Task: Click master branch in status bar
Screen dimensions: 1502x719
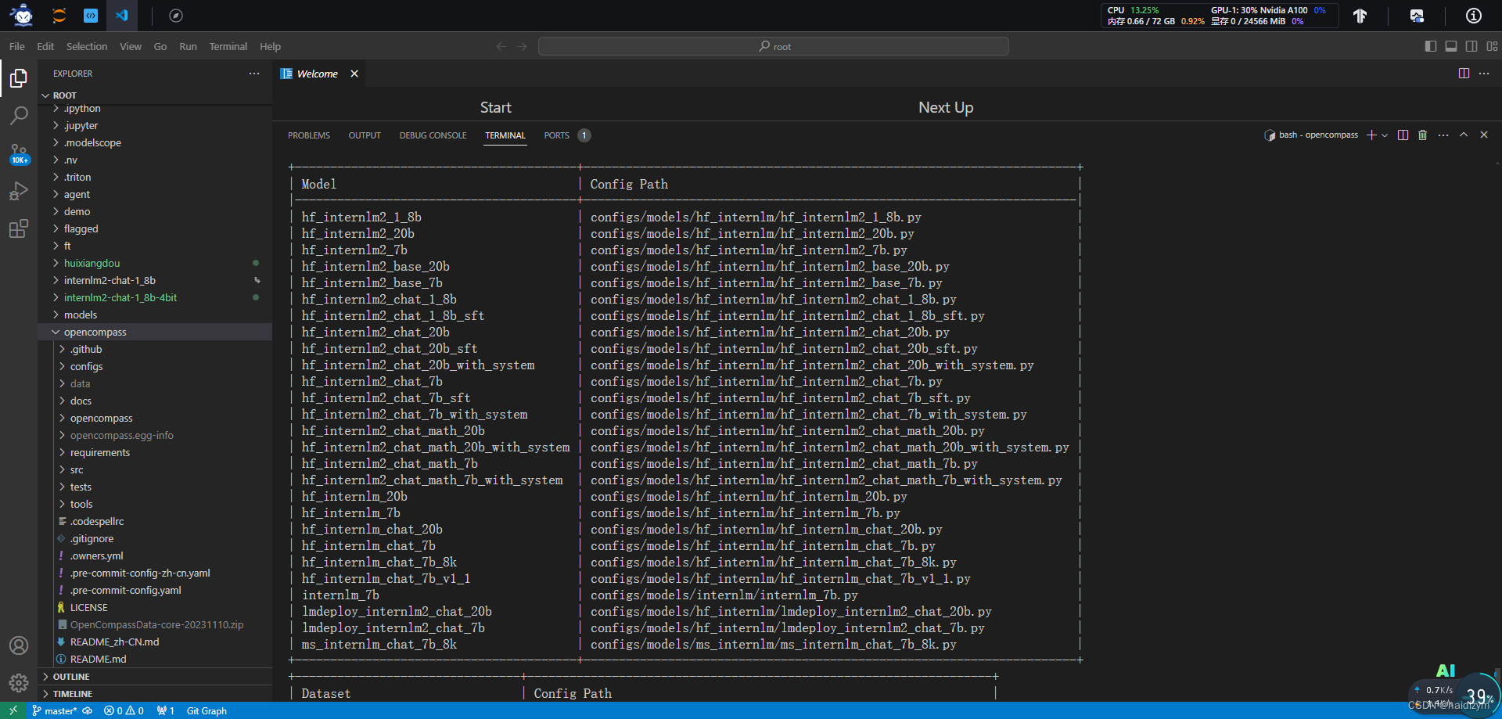Action: 54,710
